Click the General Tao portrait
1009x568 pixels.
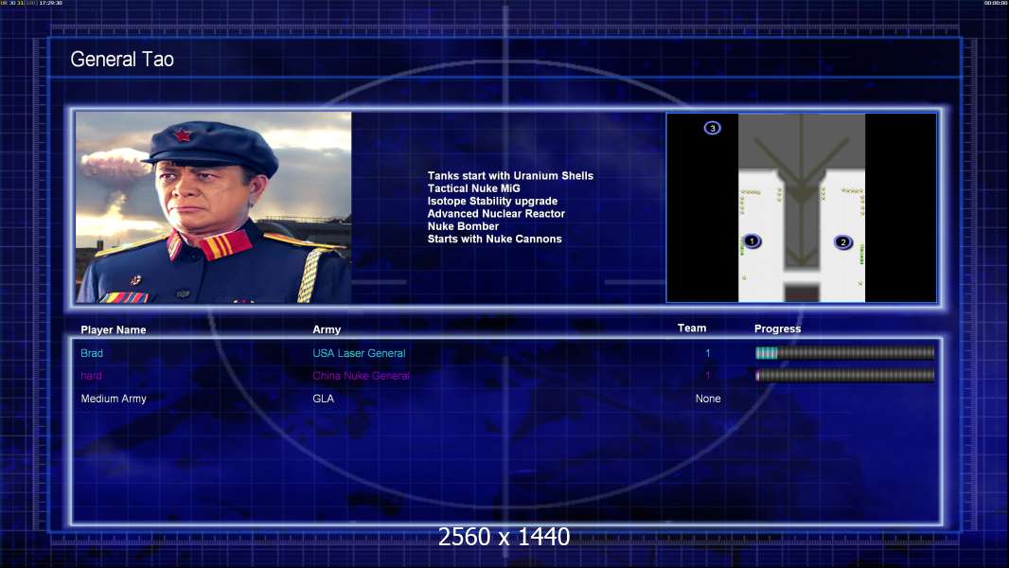(x=214, y=207)
